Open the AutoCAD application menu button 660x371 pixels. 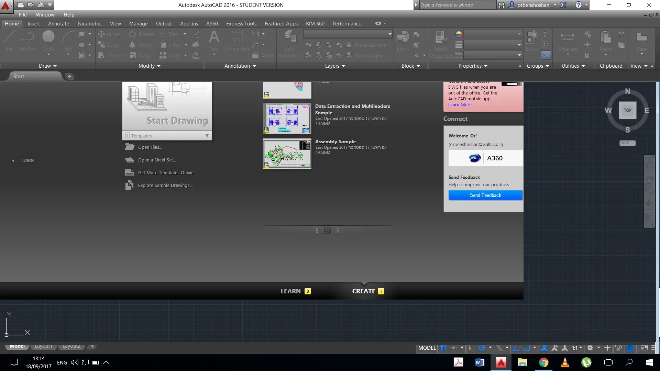point(6,5)
